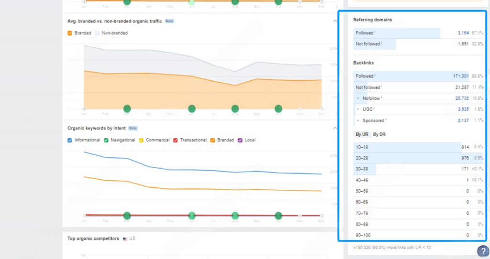This screenshot has width=490, height=259.
Task: Click the August marker on keywords intent chart
Action: coord(235,216)
